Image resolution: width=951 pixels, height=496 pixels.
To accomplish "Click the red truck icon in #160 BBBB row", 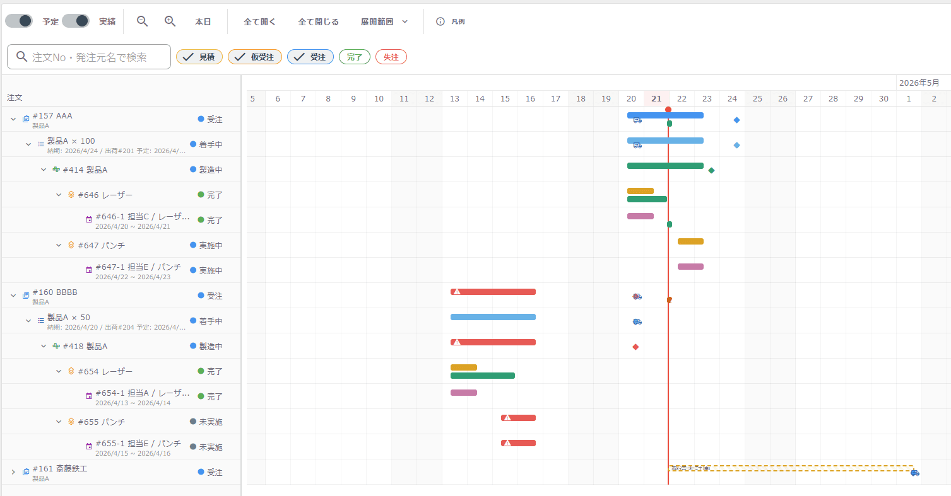I will [x=637, y=296].
